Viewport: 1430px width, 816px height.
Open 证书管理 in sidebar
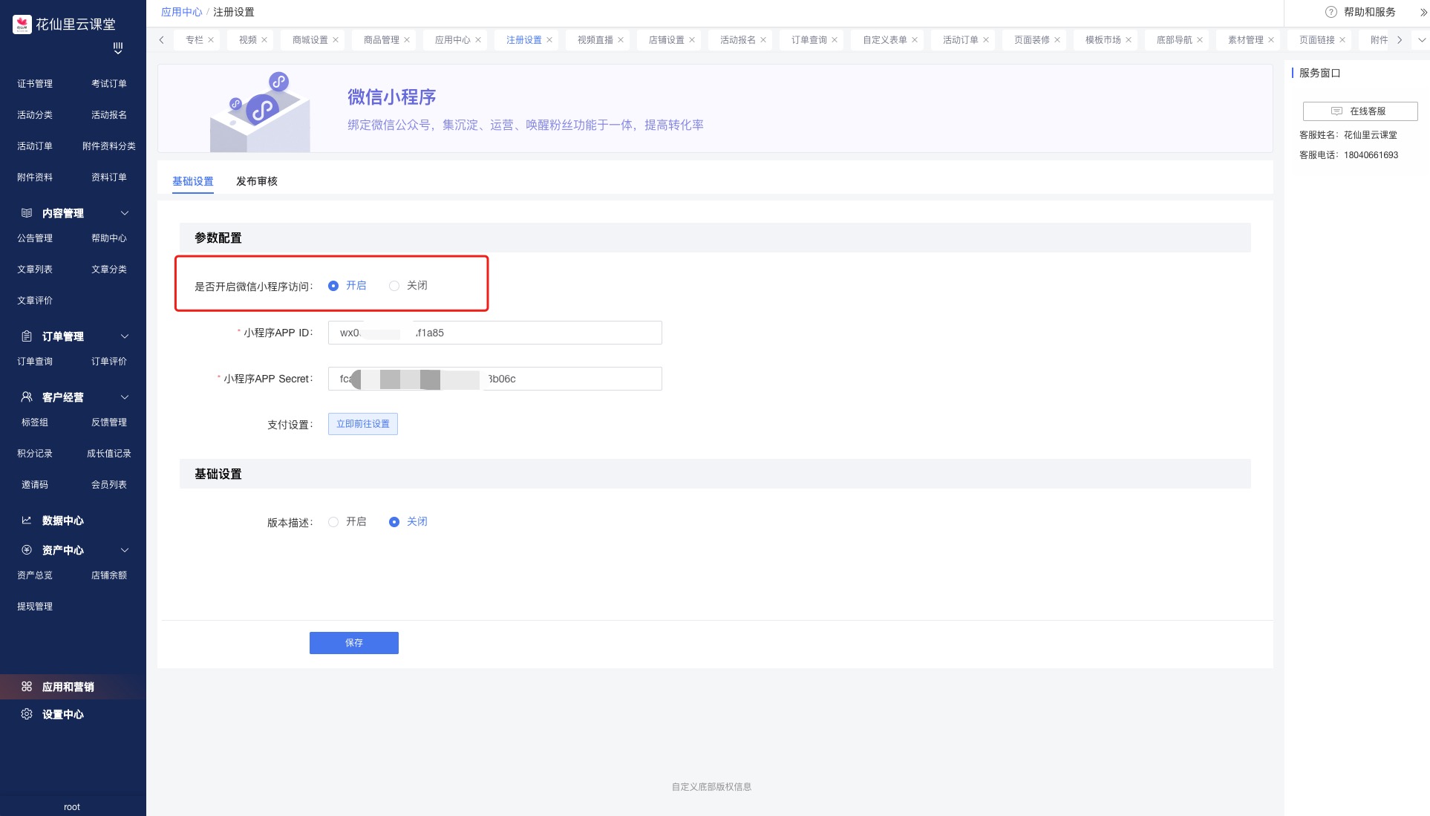(x=35, y=84)
